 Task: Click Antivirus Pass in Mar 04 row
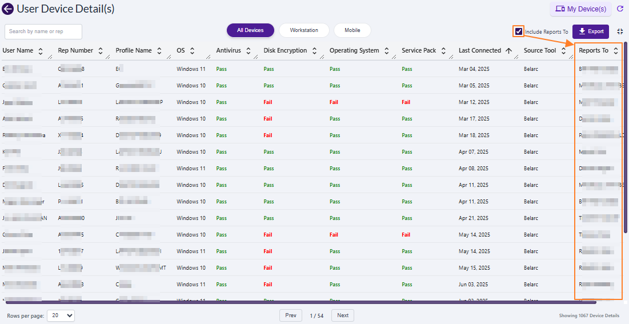(x=222, y=69)
